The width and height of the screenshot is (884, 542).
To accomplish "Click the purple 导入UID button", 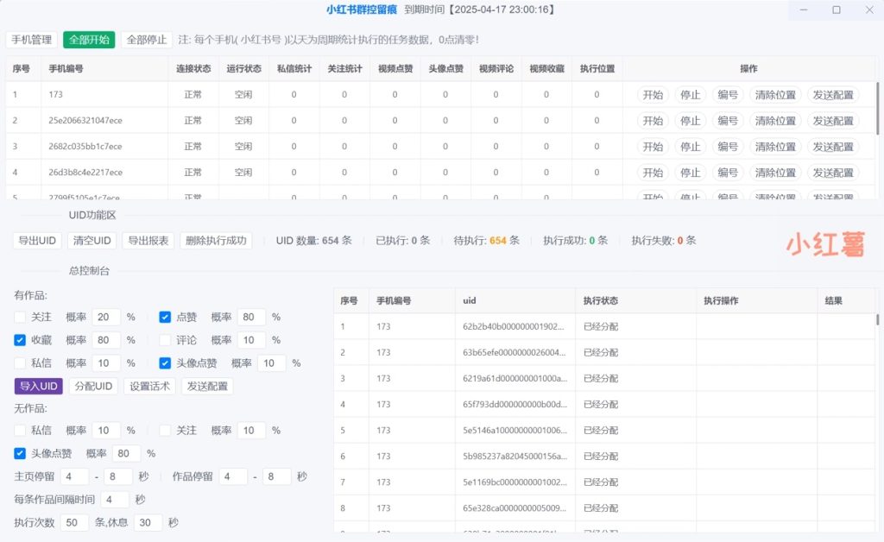I will [x=38, y=386].
